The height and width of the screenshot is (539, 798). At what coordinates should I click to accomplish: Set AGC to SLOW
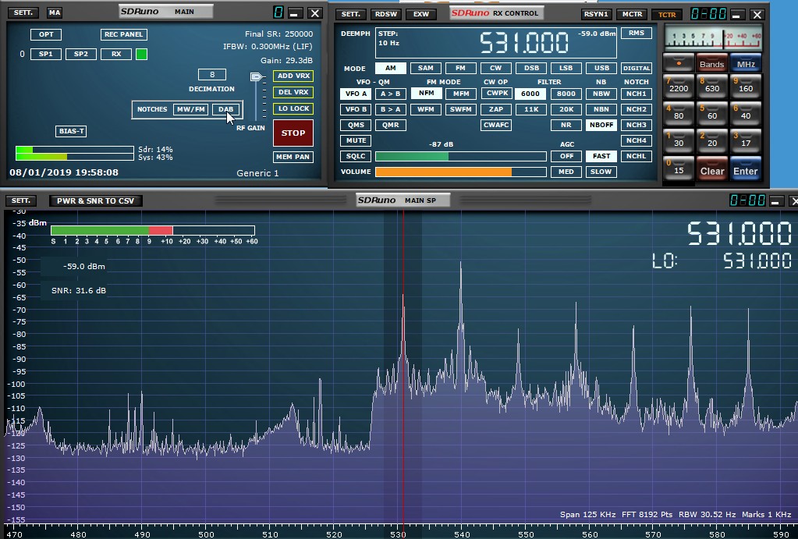point(601,172)
